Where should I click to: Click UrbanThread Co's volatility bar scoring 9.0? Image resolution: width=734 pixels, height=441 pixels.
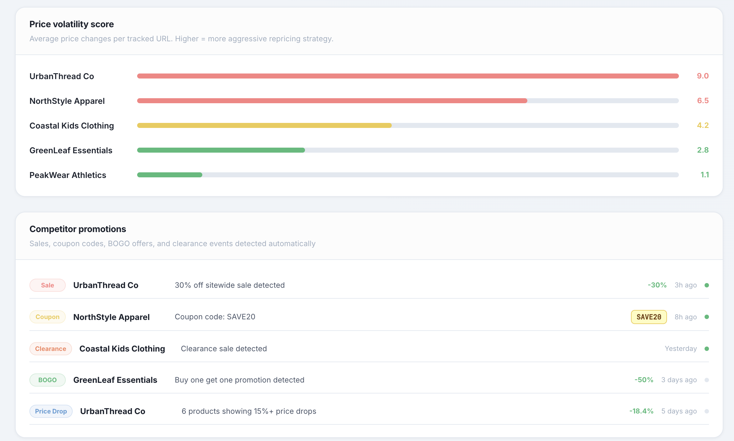pyautogui.click(x=407, y=76)
